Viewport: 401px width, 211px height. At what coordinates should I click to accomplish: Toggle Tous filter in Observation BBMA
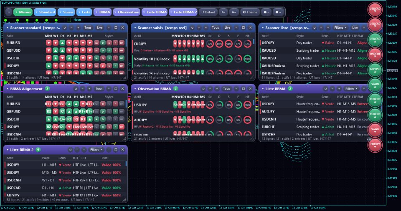tap(226, 89)
